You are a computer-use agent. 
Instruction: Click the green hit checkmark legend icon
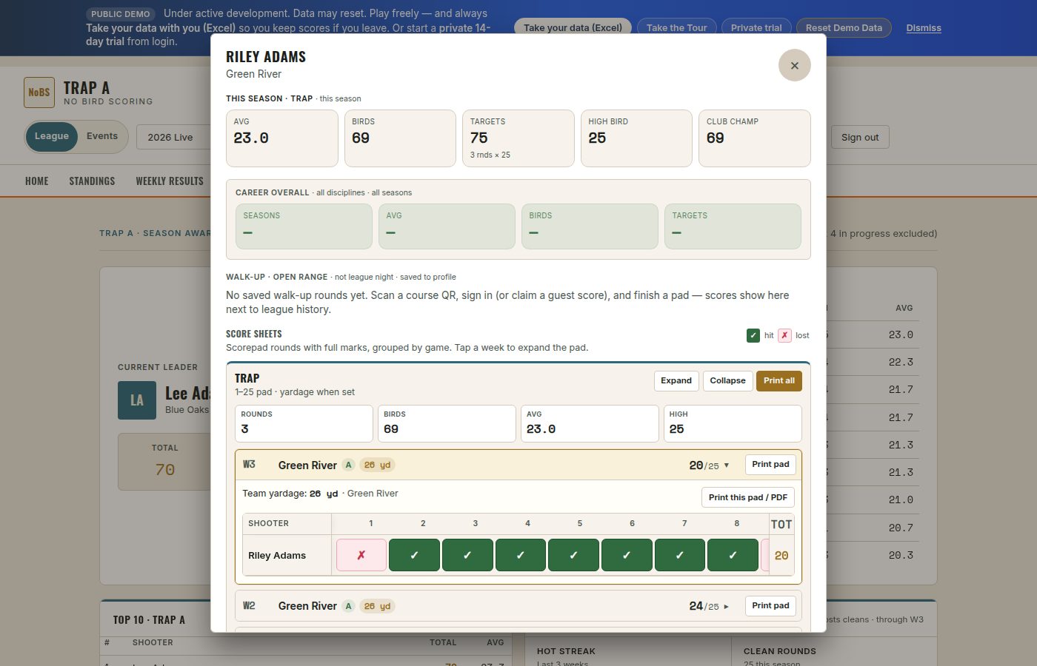coord(753,335)
